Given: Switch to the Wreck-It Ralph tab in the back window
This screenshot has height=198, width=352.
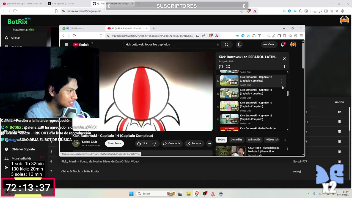Looking at the screenshot, I should click(23, 4).
